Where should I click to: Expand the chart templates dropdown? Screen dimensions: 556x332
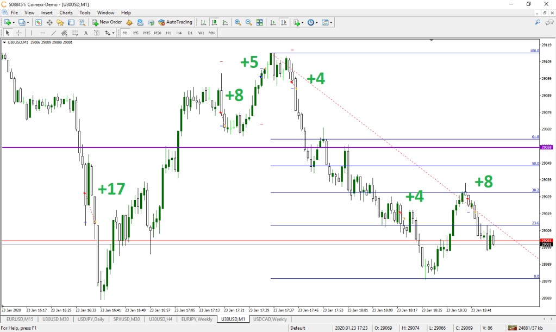click(327, 22)
